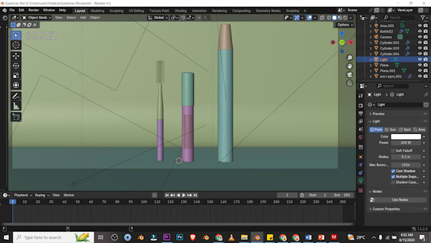
Task: Open Premiere Pro from the taskbar
Action: pyautogui.click(x=167, y=237)
